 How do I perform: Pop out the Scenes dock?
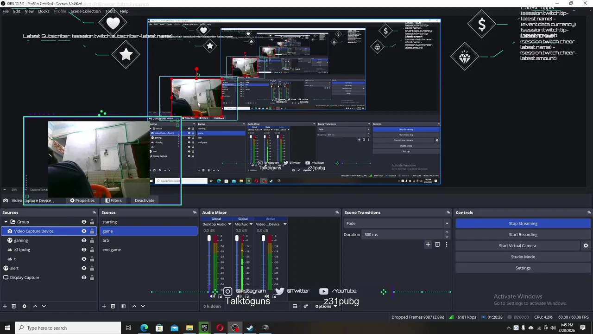(x=195, y=212)
